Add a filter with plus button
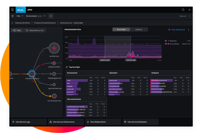Image resolution: width=202 pixels, height=133 pixels. [51, 16]
